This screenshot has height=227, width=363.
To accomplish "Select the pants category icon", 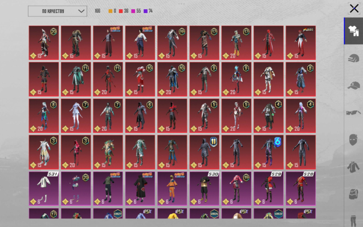I will pyautogui.click(x=353, y=221).
